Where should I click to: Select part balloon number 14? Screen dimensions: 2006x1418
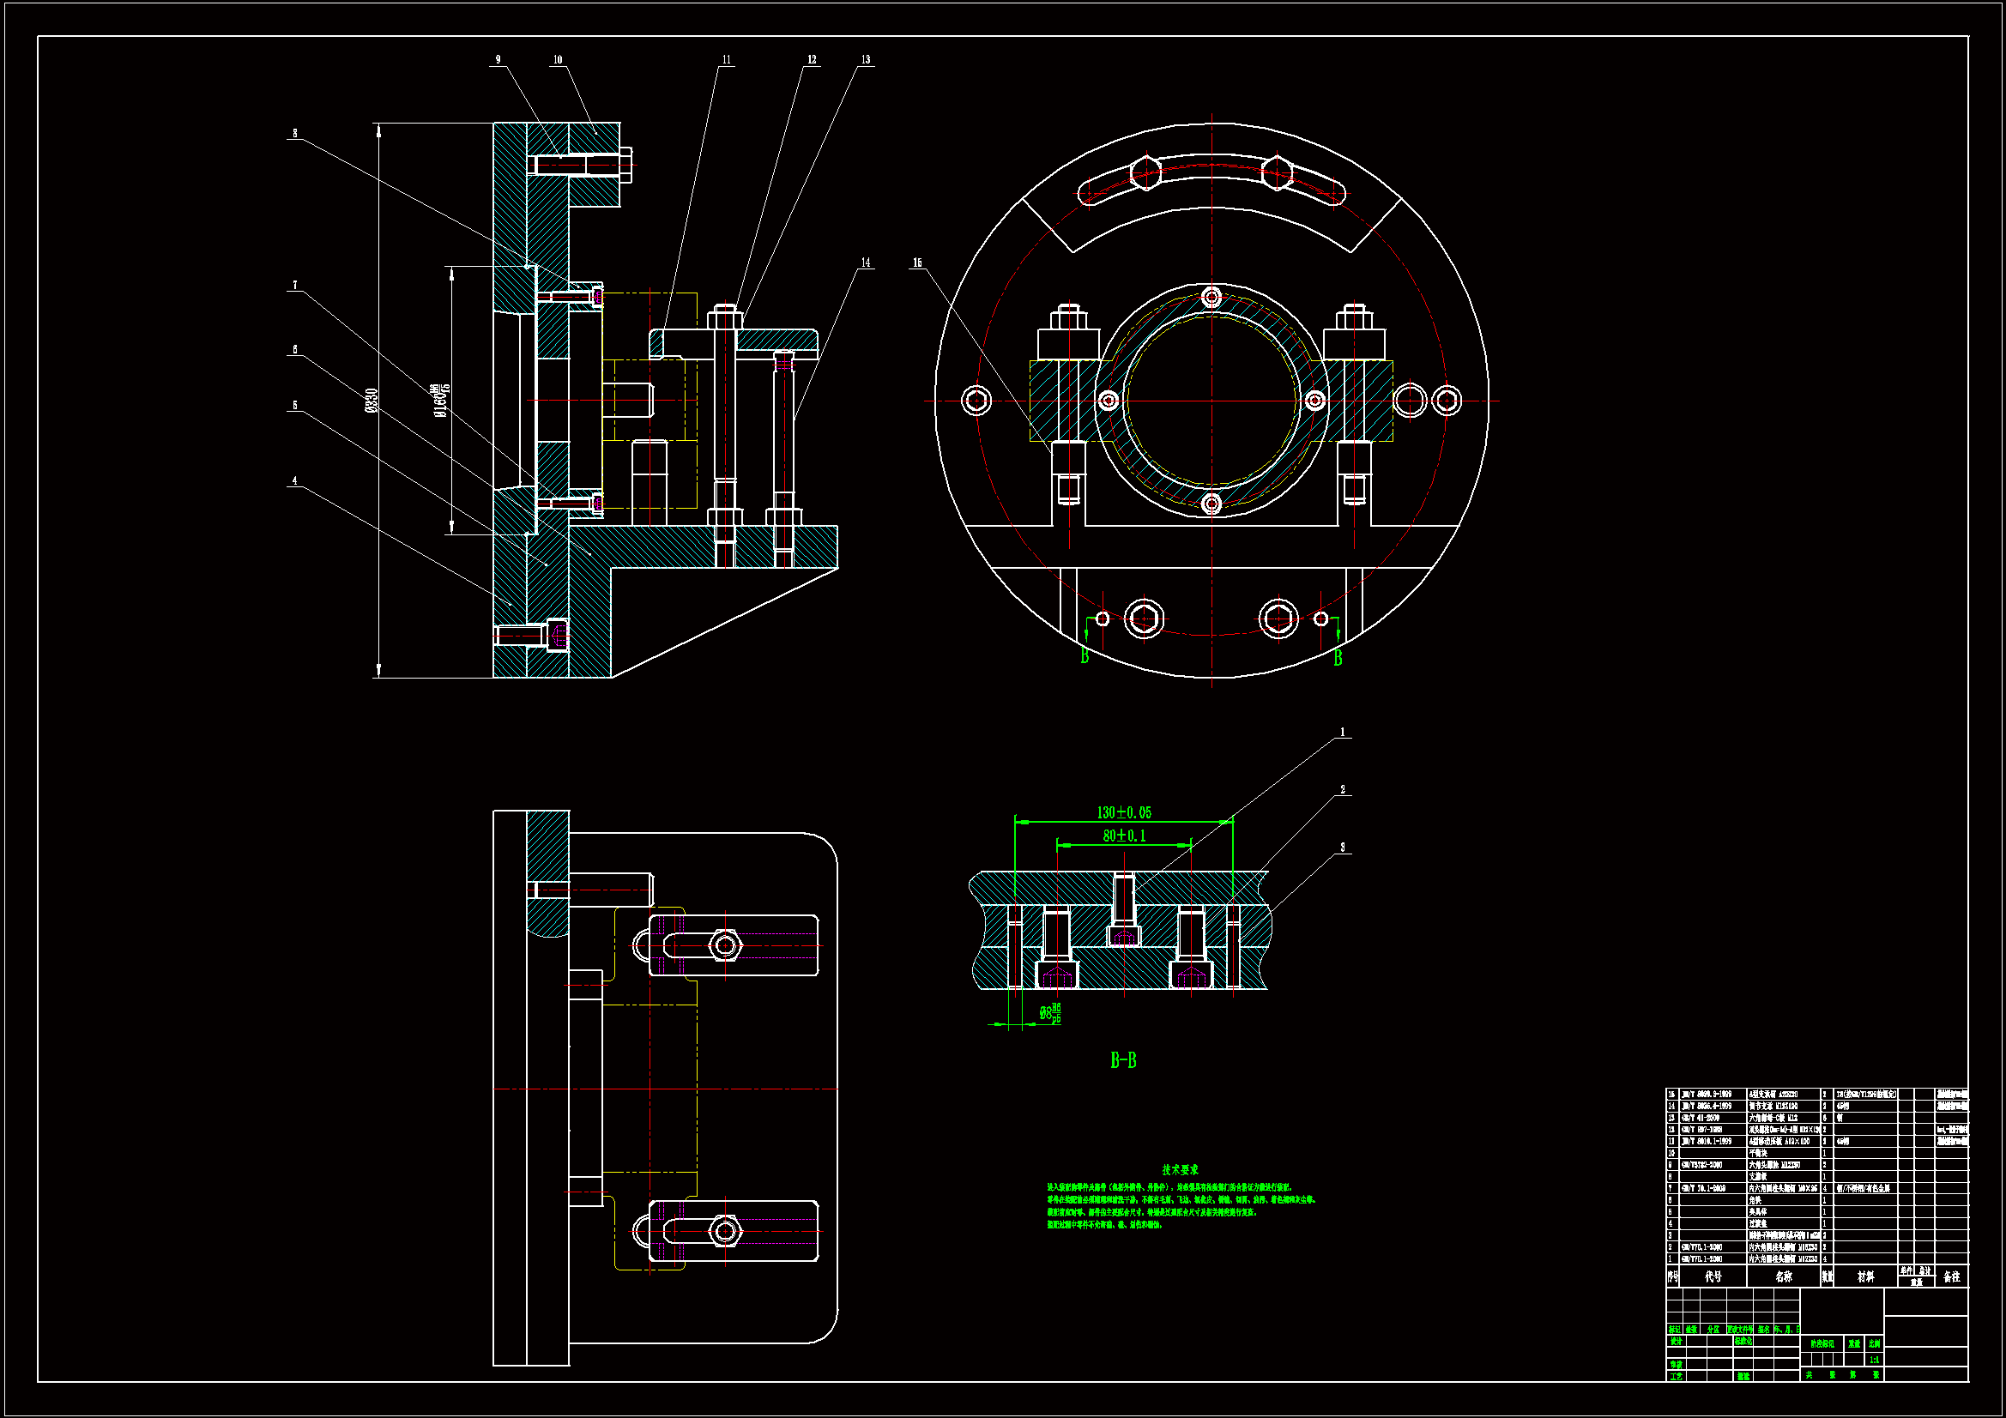click(x=866, y=262)
